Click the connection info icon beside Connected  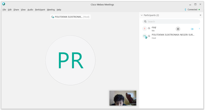pyautogui.click(x=185, y=9)
